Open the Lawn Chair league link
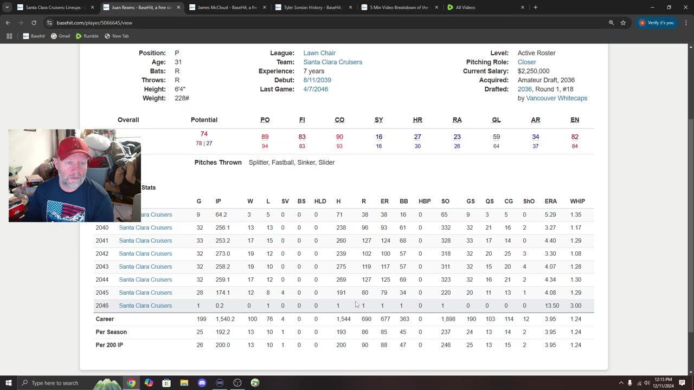 coord(319,53)
